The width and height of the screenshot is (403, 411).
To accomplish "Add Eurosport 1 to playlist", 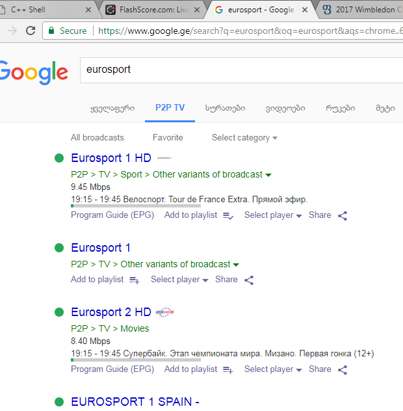I will 97,280.
